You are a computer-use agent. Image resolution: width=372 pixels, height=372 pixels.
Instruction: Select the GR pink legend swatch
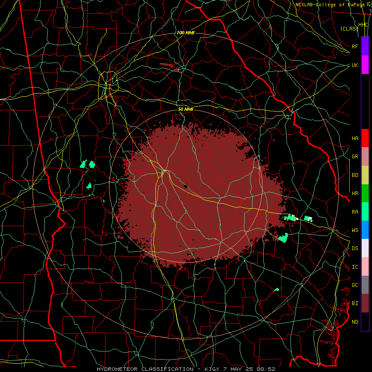point(365,157)
